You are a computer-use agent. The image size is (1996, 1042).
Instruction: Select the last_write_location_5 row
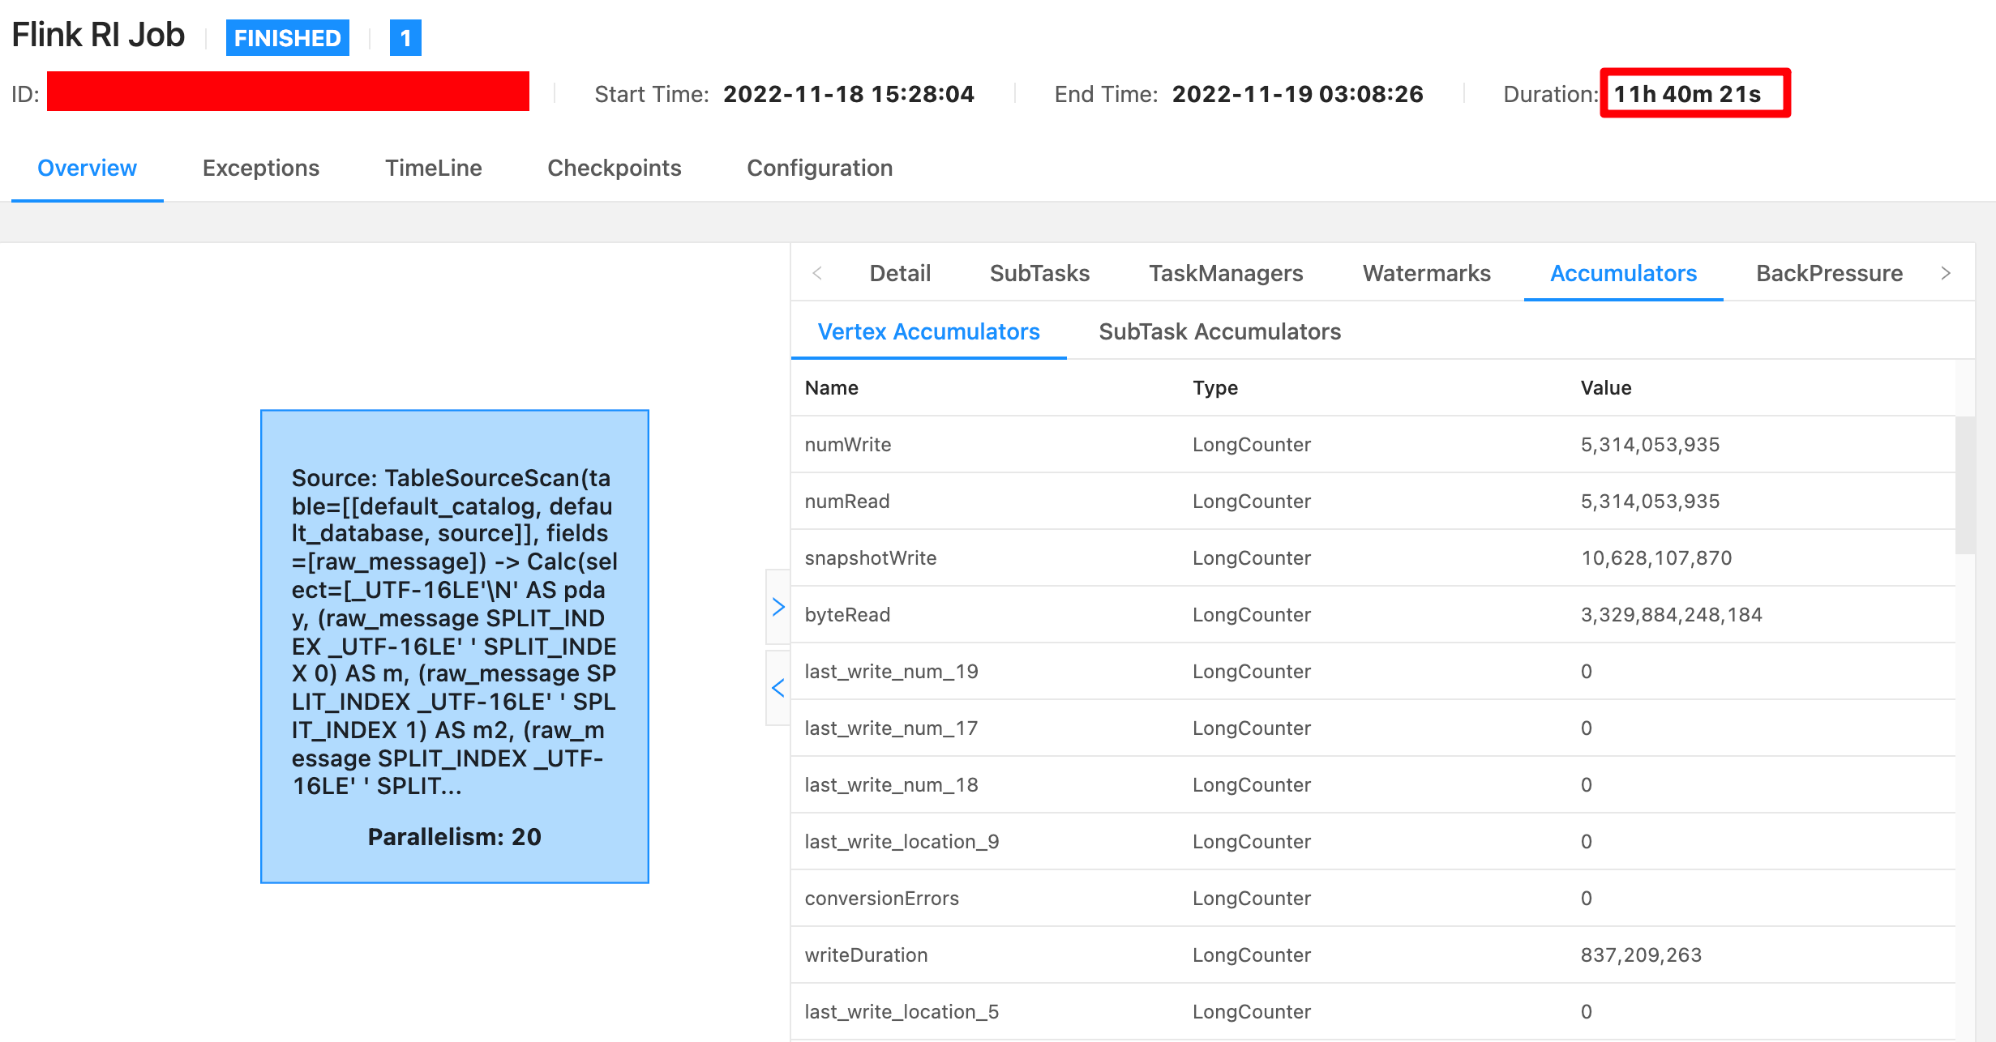tap(1373, 1011)
